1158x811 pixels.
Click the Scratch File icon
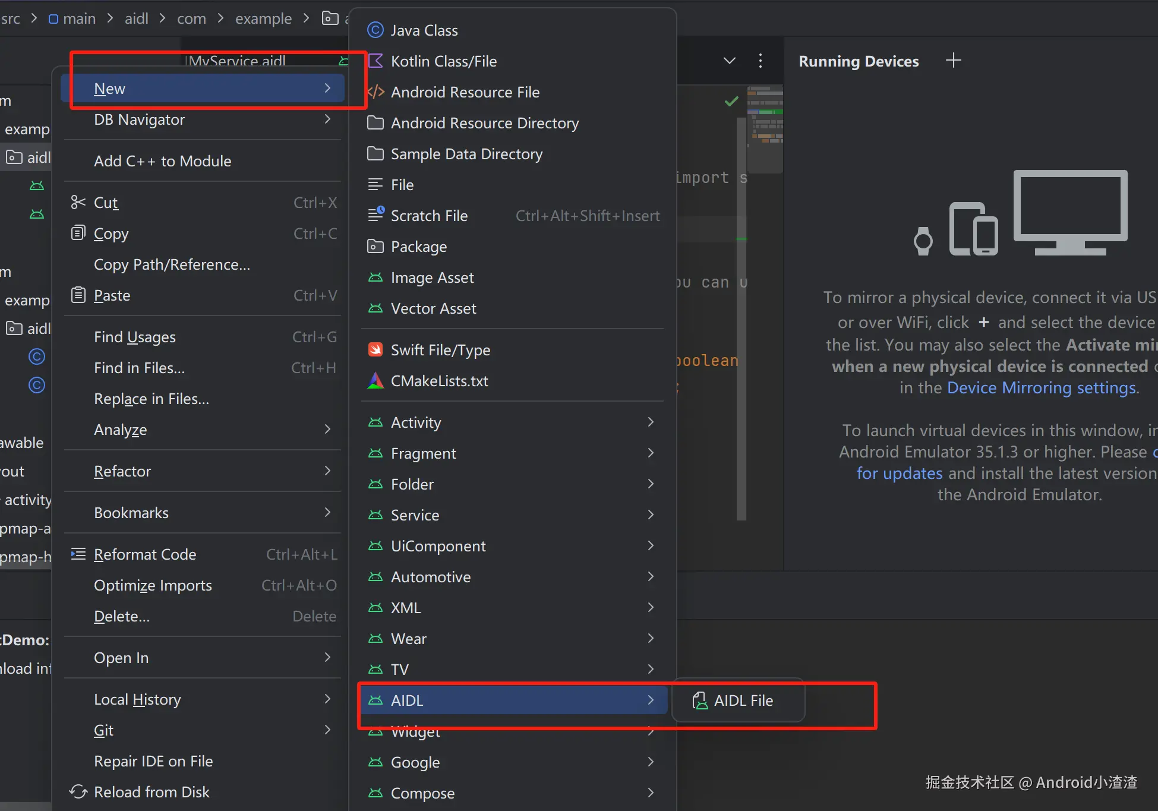pos(375,215)
